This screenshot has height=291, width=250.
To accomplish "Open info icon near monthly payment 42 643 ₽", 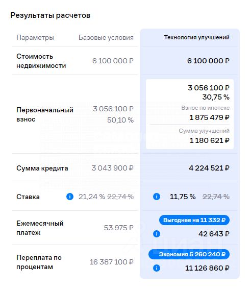I will (157, 234).
